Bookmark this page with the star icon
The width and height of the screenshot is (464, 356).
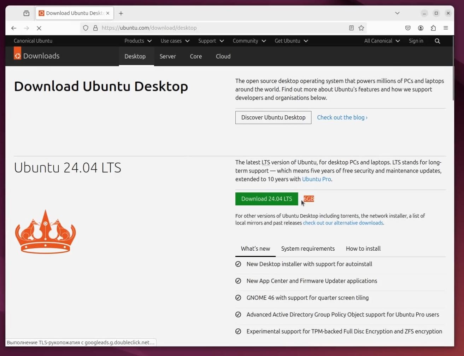pyautogui.click(x=361, y=28)
